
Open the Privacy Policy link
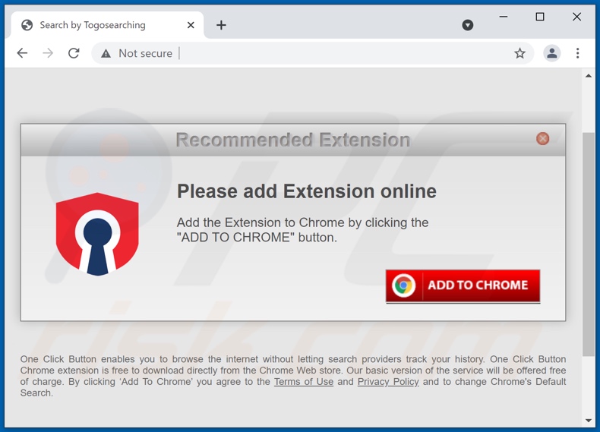click(x=388, y=382)
